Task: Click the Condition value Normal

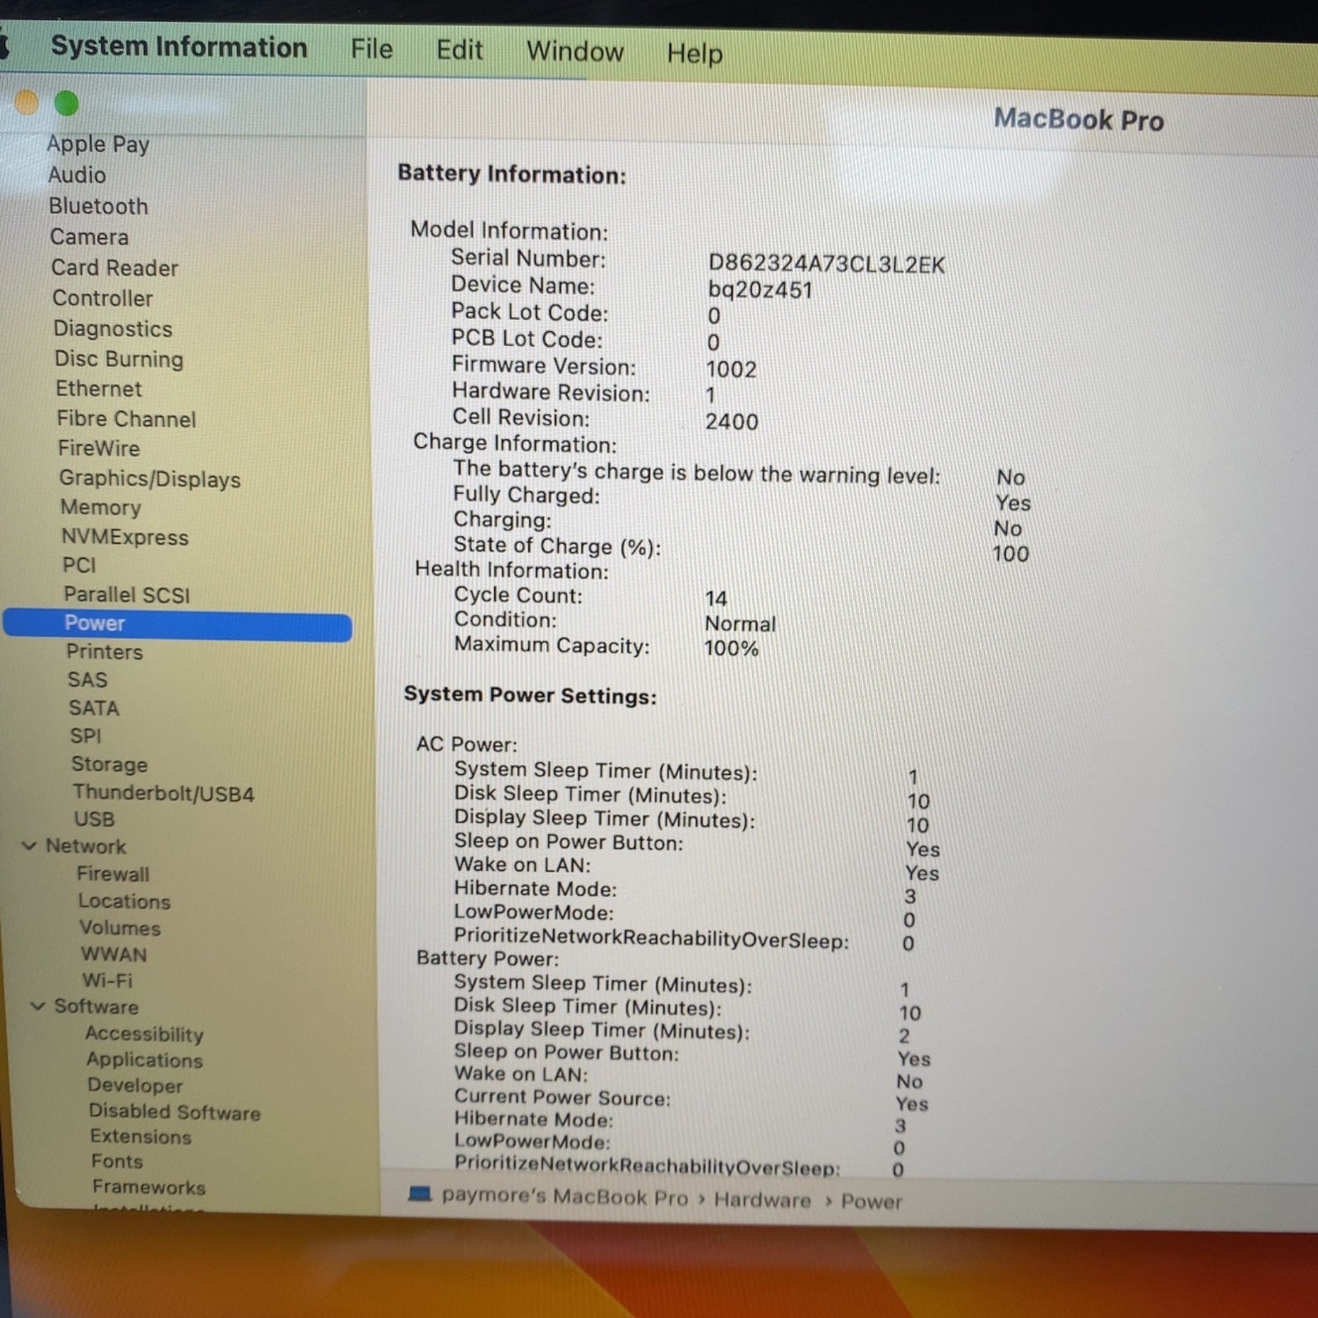Action: coord(741,624)
